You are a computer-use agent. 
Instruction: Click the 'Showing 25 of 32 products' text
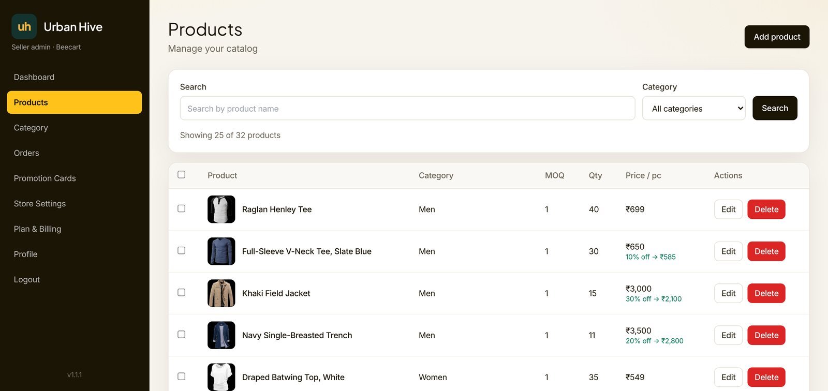click(x=230, y=135)
